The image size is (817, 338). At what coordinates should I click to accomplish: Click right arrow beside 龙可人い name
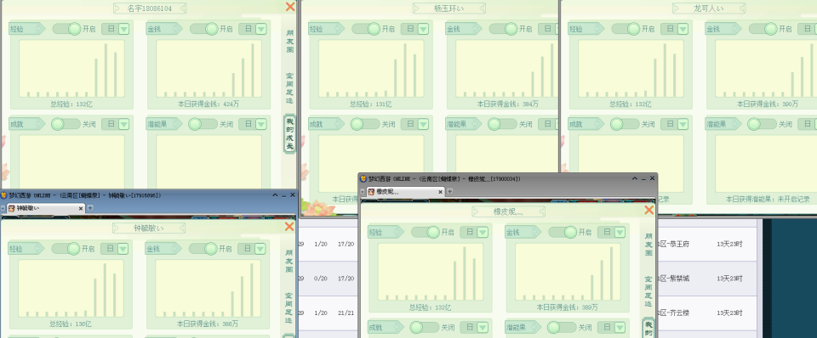[741, 8]
